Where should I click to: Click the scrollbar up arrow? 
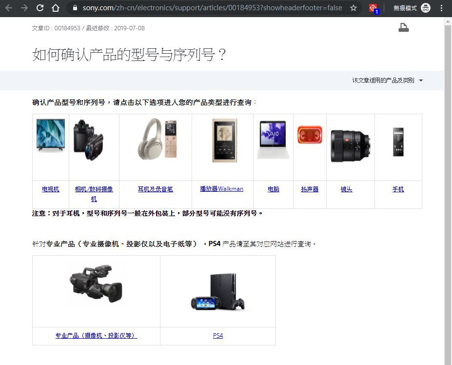[448, 21]
